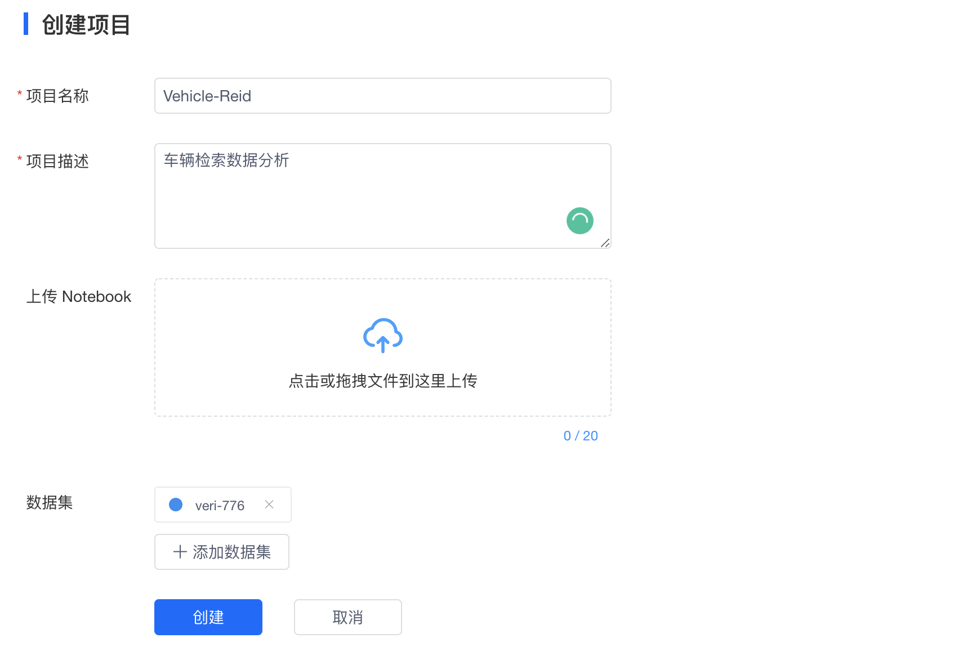
Task: Click the plus icon on 添加数据集 button
Action: (180, 552)
